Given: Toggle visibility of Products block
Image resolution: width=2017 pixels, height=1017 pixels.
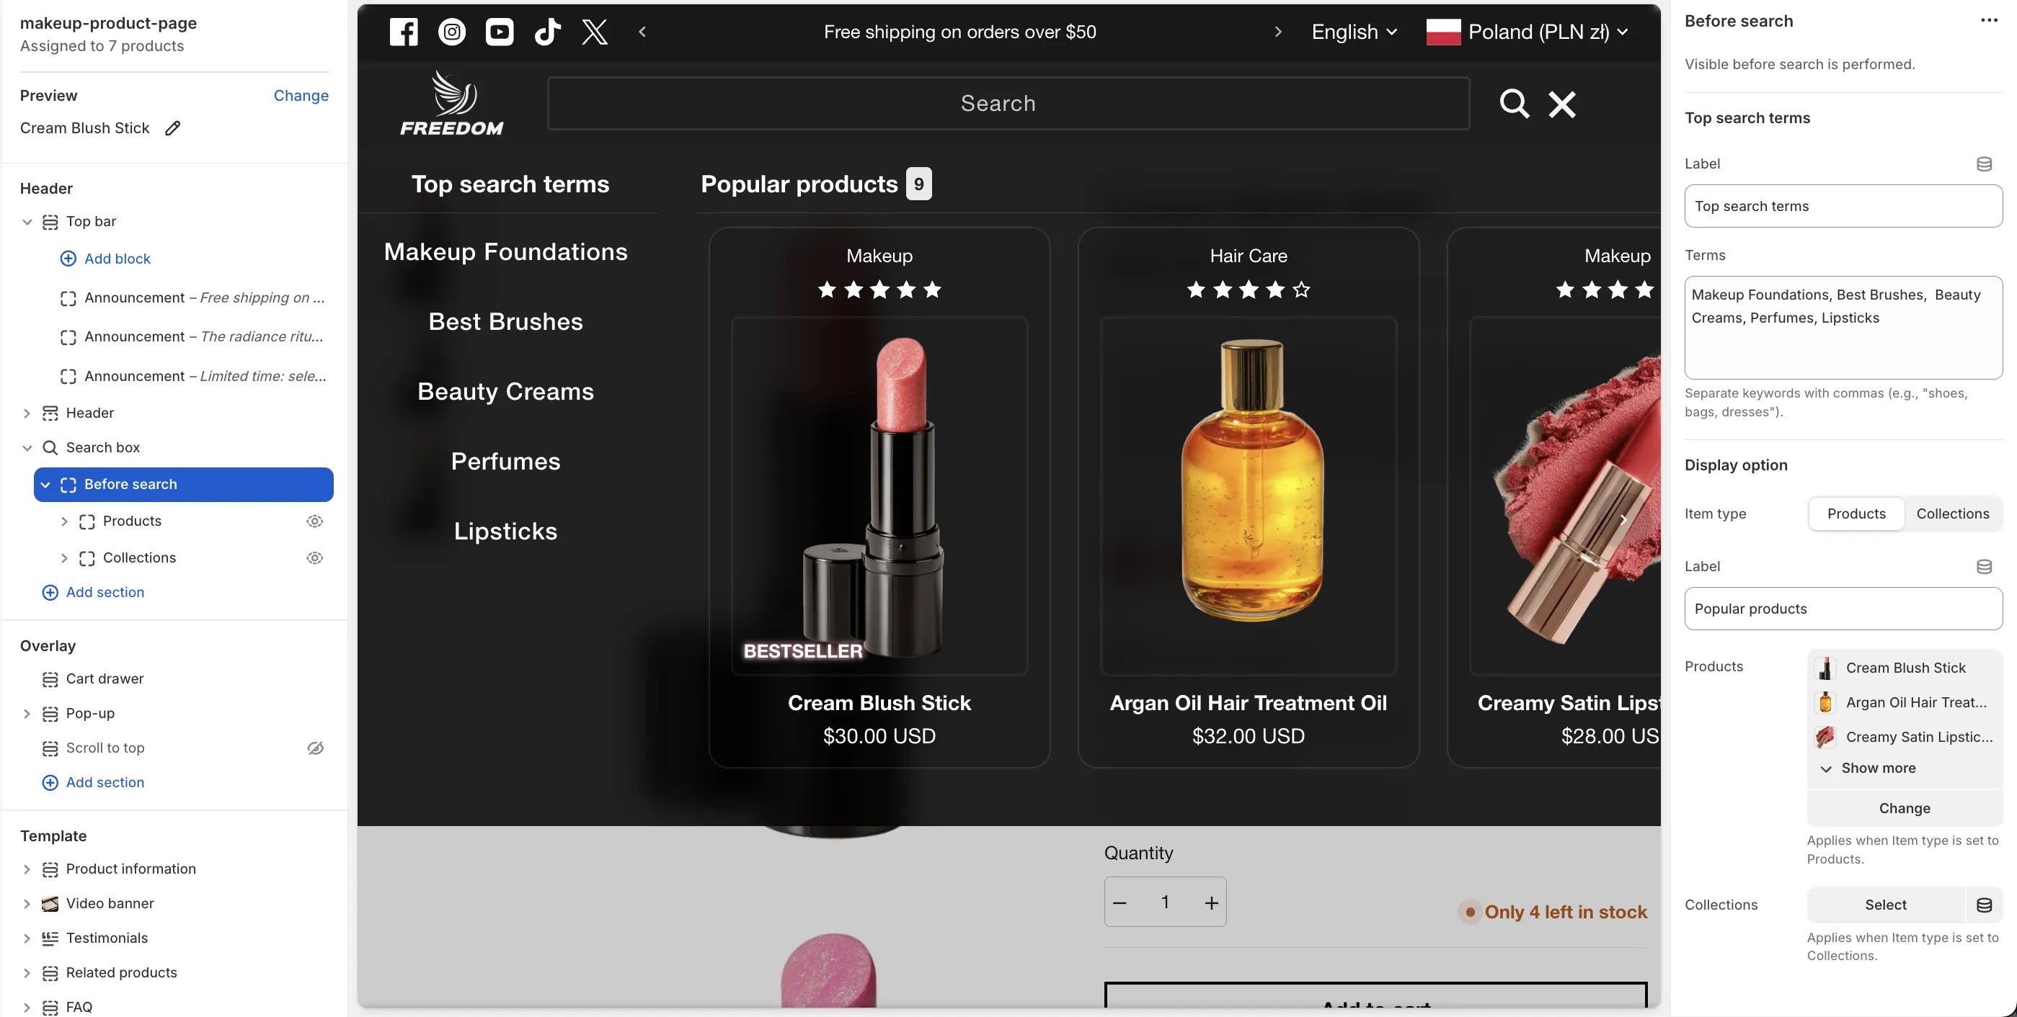Looking at the screenshot, I should pyautogui.click(x=315, y=521).
